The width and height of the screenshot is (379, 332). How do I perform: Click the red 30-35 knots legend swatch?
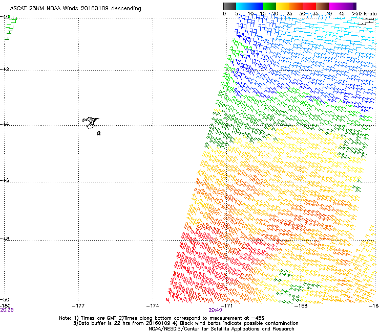pyautogui.click(x=309, y=6)
